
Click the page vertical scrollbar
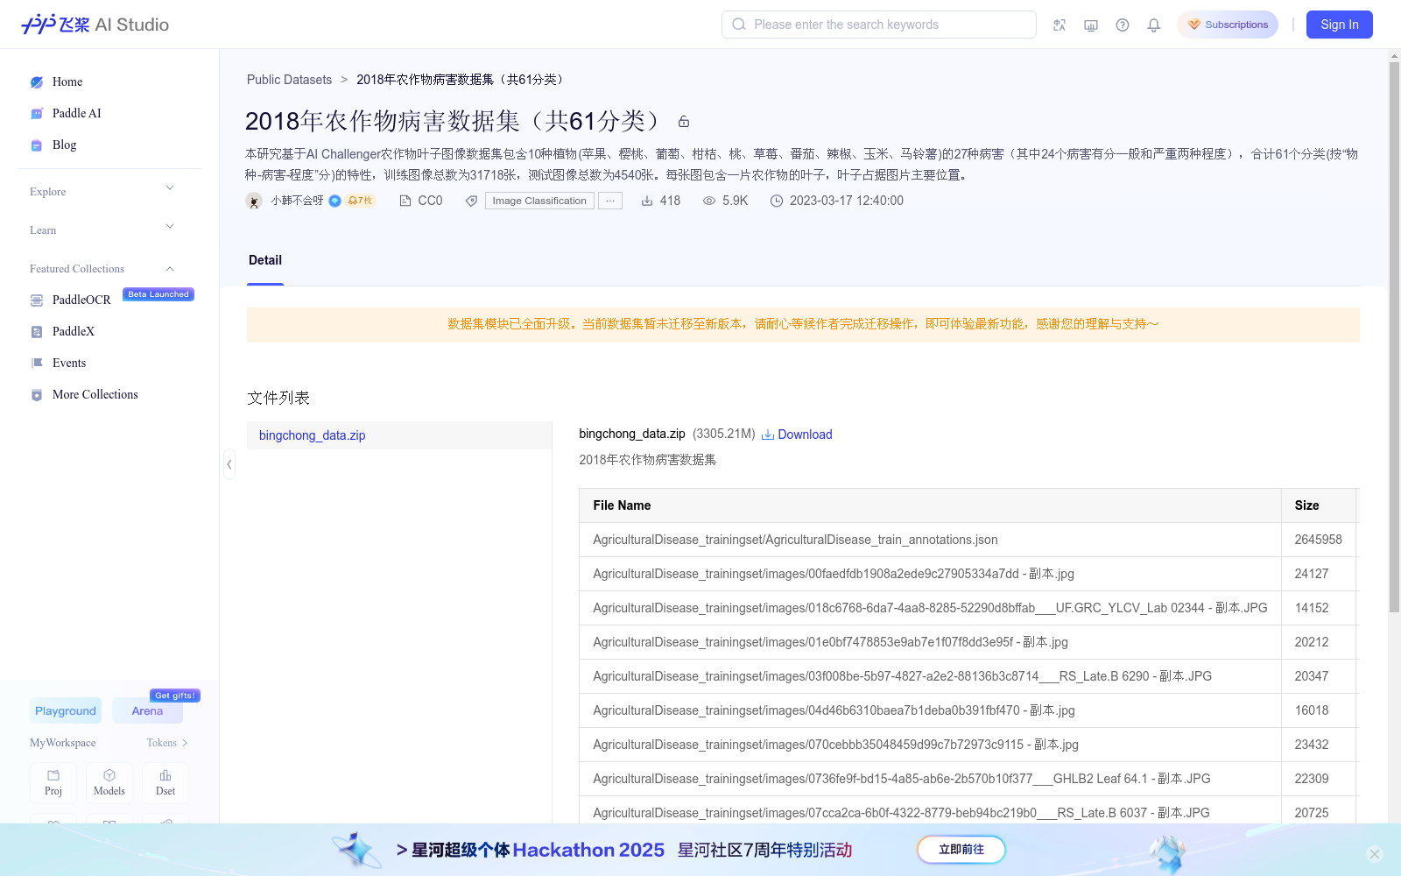click(1394, 337)
